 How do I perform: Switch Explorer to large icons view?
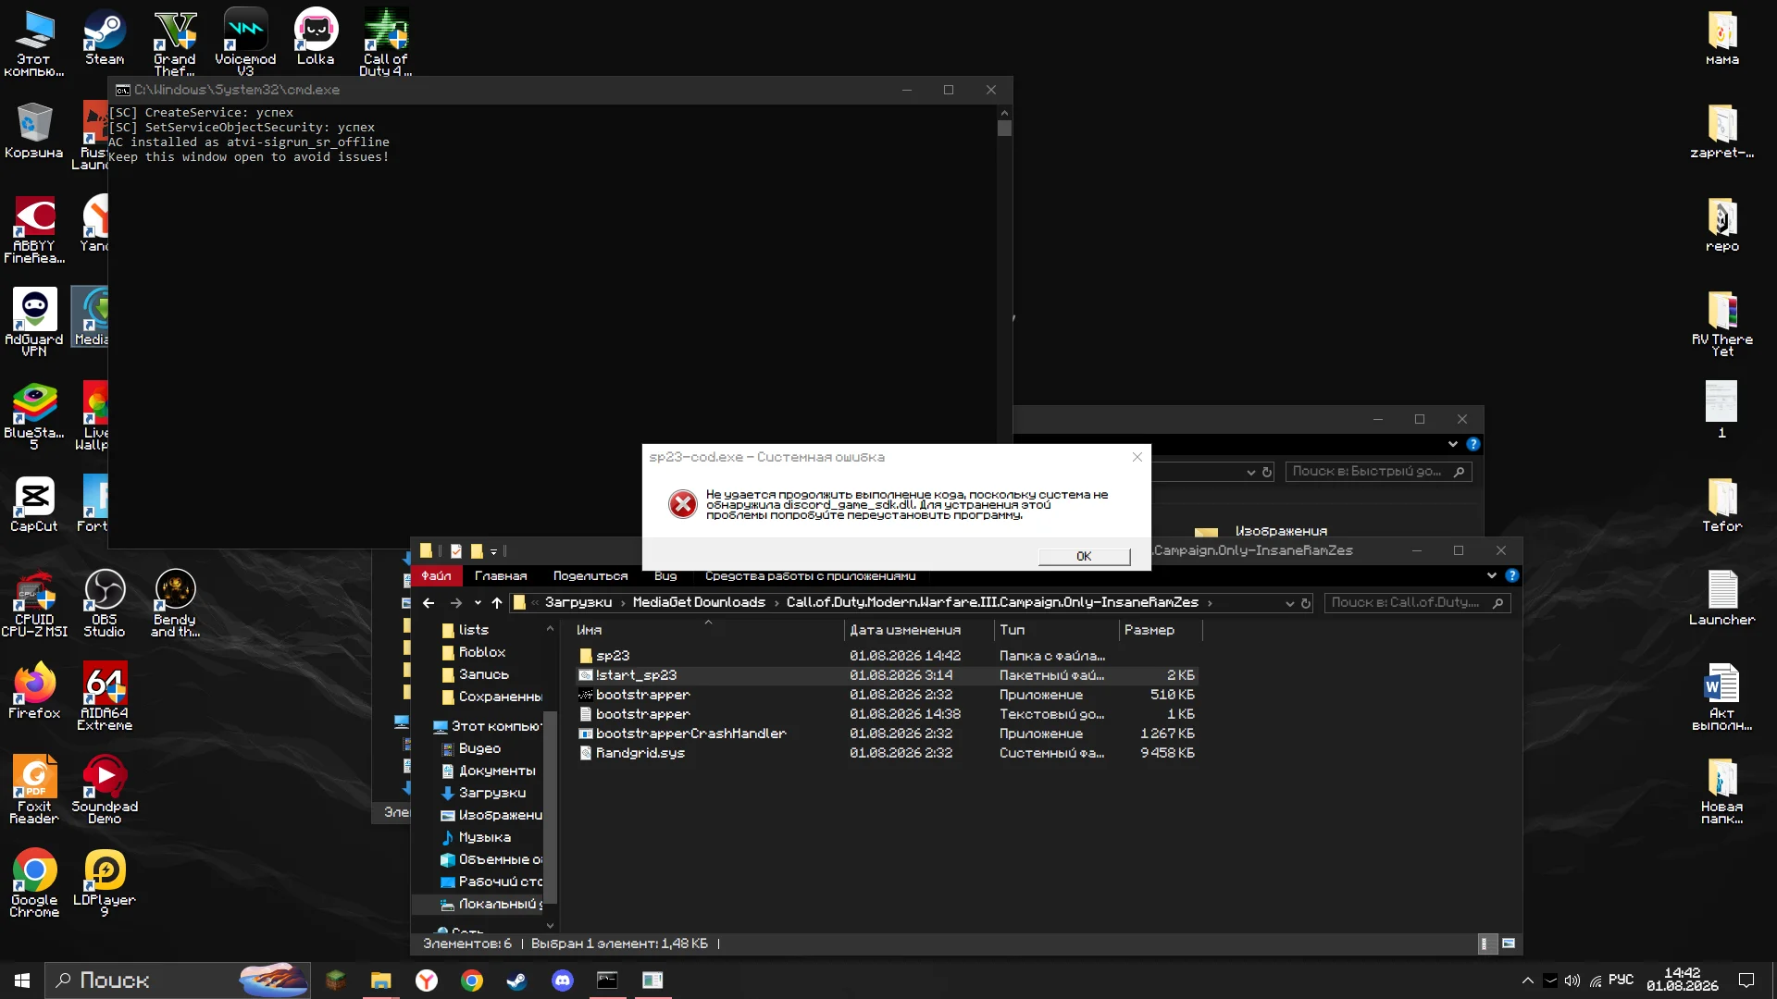pos(1509,943)
